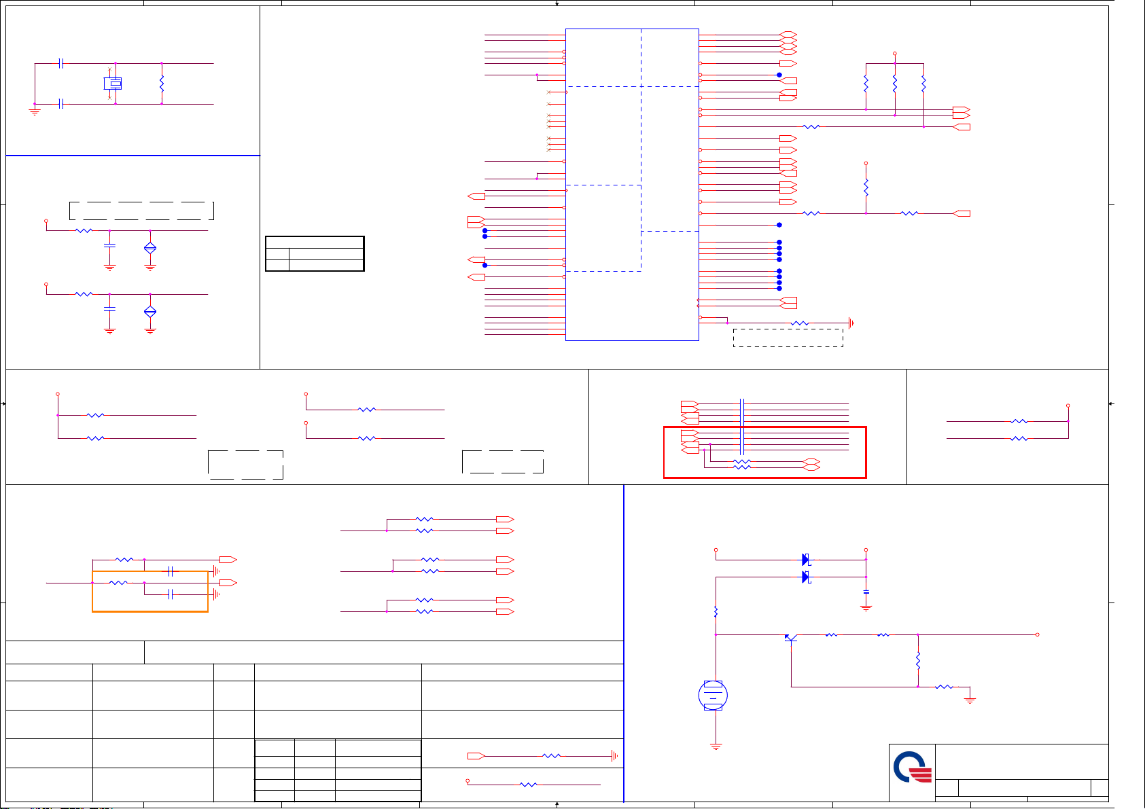This screenshot has height=809, width=1145.
Task: Select the upper Schottky diode symbol
Action: (807, 560)
